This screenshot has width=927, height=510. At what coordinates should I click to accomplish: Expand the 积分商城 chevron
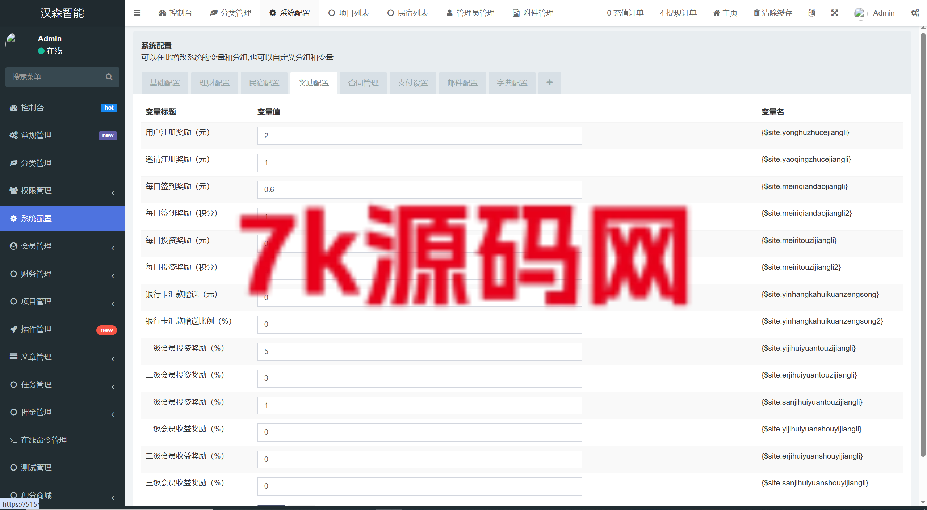pos(113,498)
